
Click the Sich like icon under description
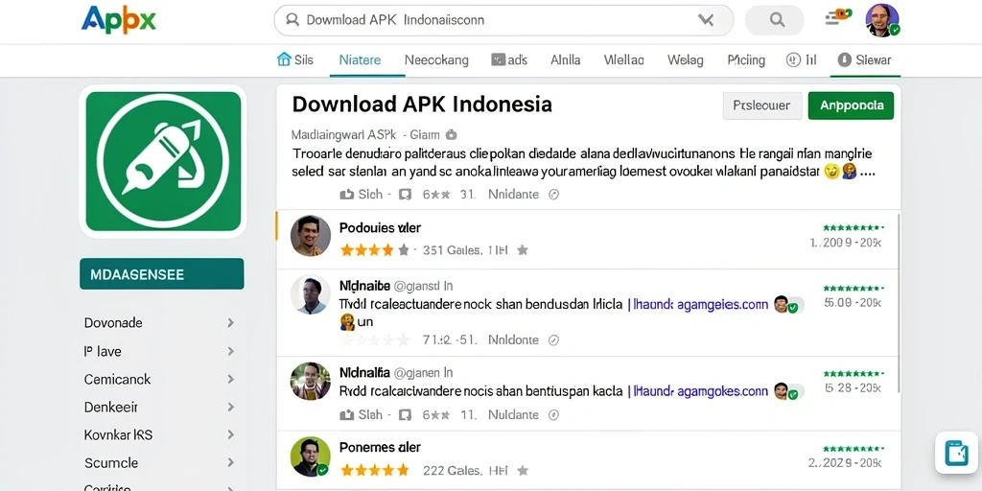pyautogui.click(x=346, y=195)
